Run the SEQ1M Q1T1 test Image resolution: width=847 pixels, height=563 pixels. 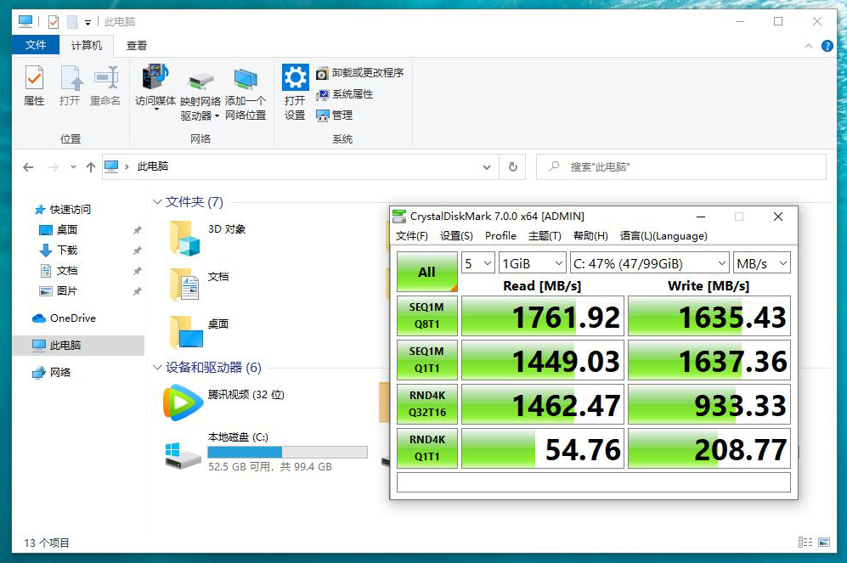426,360
